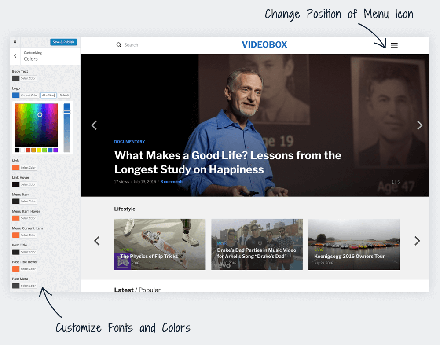This screenshot has width=440, height=345.
Task: Select the Latest tab
Action: pos(124,290)
